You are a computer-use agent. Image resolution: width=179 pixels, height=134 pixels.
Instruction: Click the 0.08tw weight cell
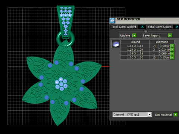pyautogui.click(x=164, y=46)
